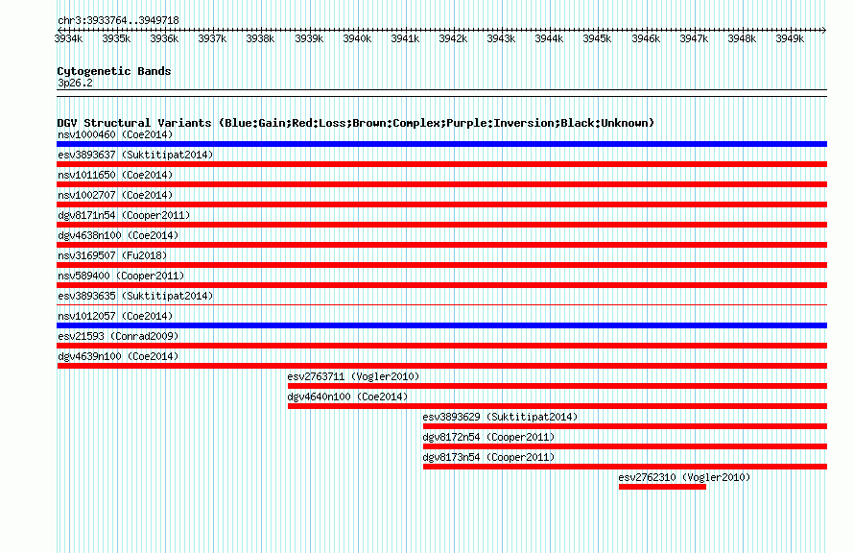Click the 3938k ruler tick label
The image size is (854, 553).
coord(260,38)
